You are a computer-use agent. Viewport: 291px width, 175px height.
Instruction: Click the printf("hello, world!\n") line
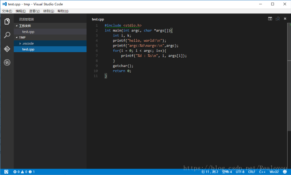click(139, 40)
